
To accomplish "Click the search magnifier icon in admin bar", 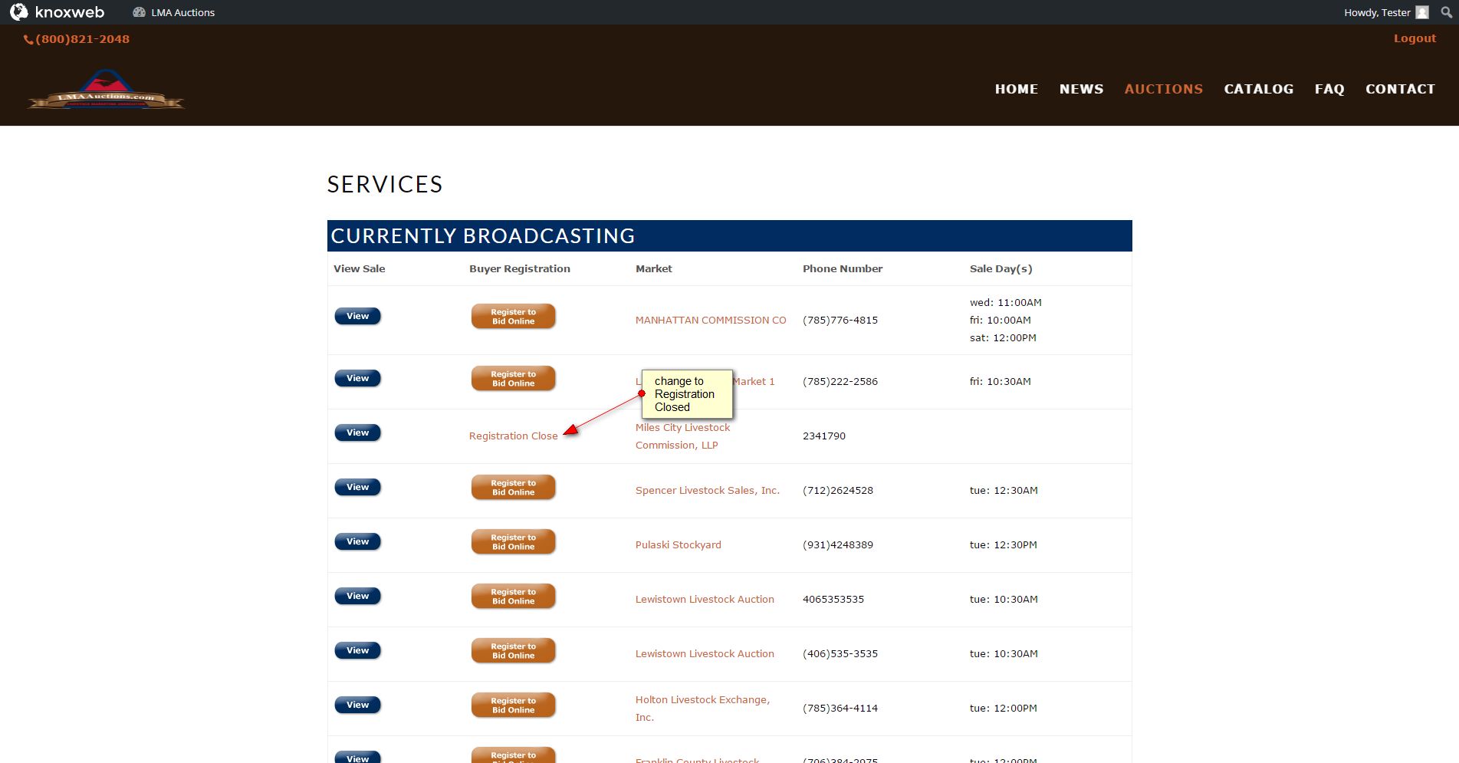I will (x=1446, y=12).
